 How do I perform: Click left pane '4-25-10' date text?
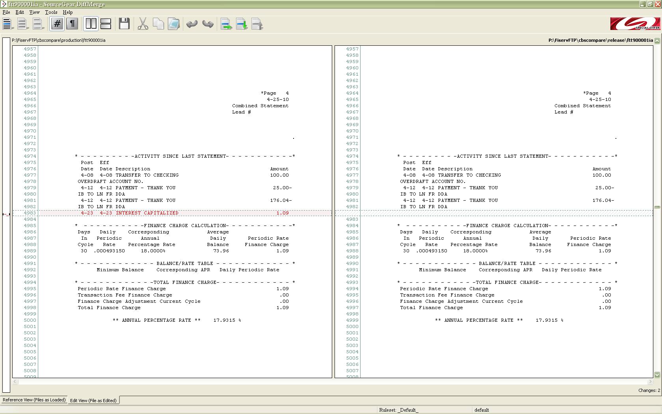point(278,99)
